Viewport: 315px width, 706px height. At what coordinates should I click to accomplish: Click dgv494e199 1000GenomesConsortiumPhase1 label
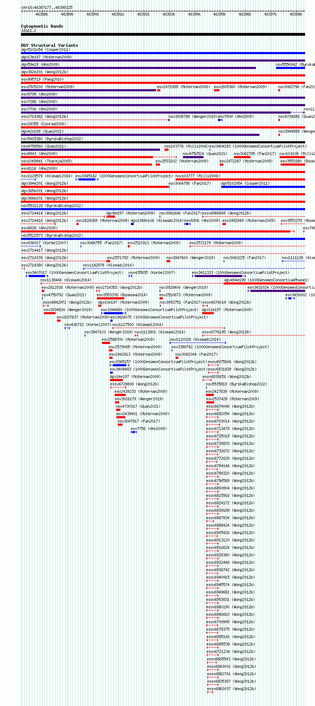tap(266, 280)
